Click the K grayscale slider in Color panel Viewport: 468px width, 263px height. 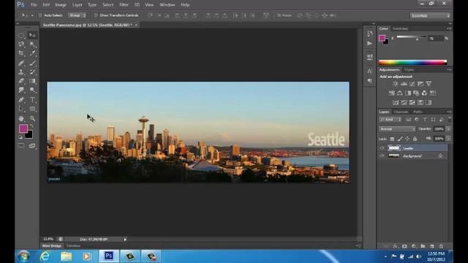click(x=411, y=37)
